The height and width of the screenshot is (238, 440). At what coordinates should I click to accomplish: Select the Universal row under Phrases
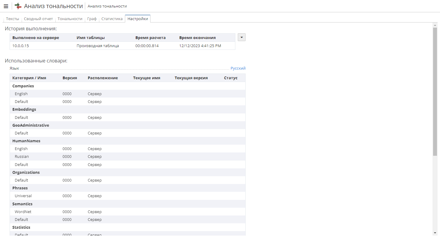128,196
